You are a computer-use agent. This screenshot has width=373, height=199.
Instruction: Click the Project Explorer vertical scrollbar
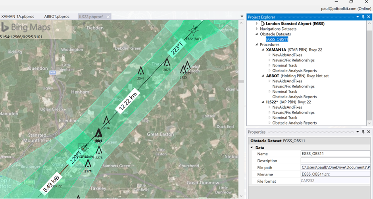point(369,71)
